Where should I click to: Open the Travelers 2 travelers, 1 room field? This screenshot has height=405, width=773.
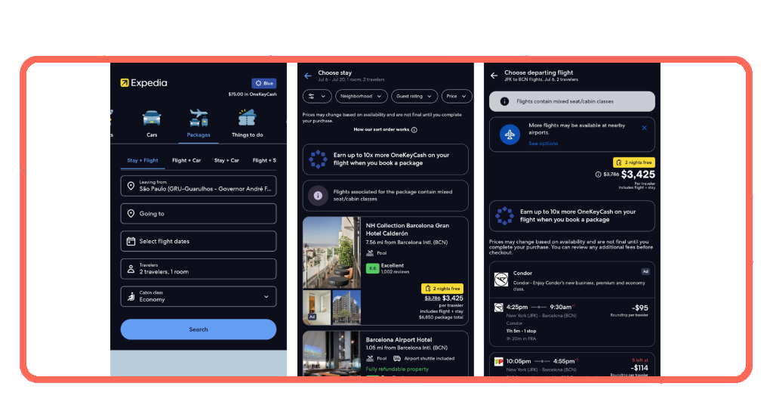coord(199,269)
